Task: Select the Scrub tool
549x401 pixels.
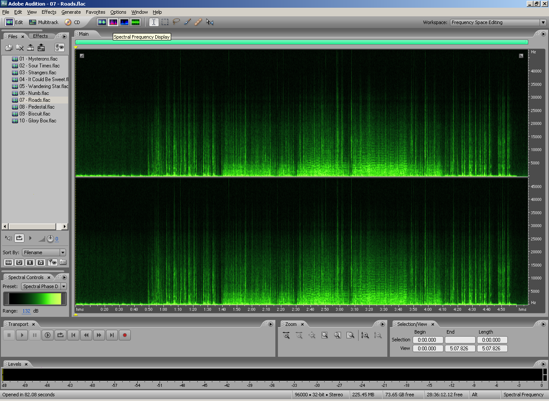Action: coord(209,22)
